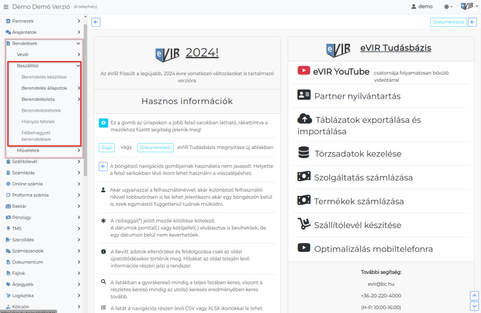Click the Árjegyzék tags icon

[8, 285]
